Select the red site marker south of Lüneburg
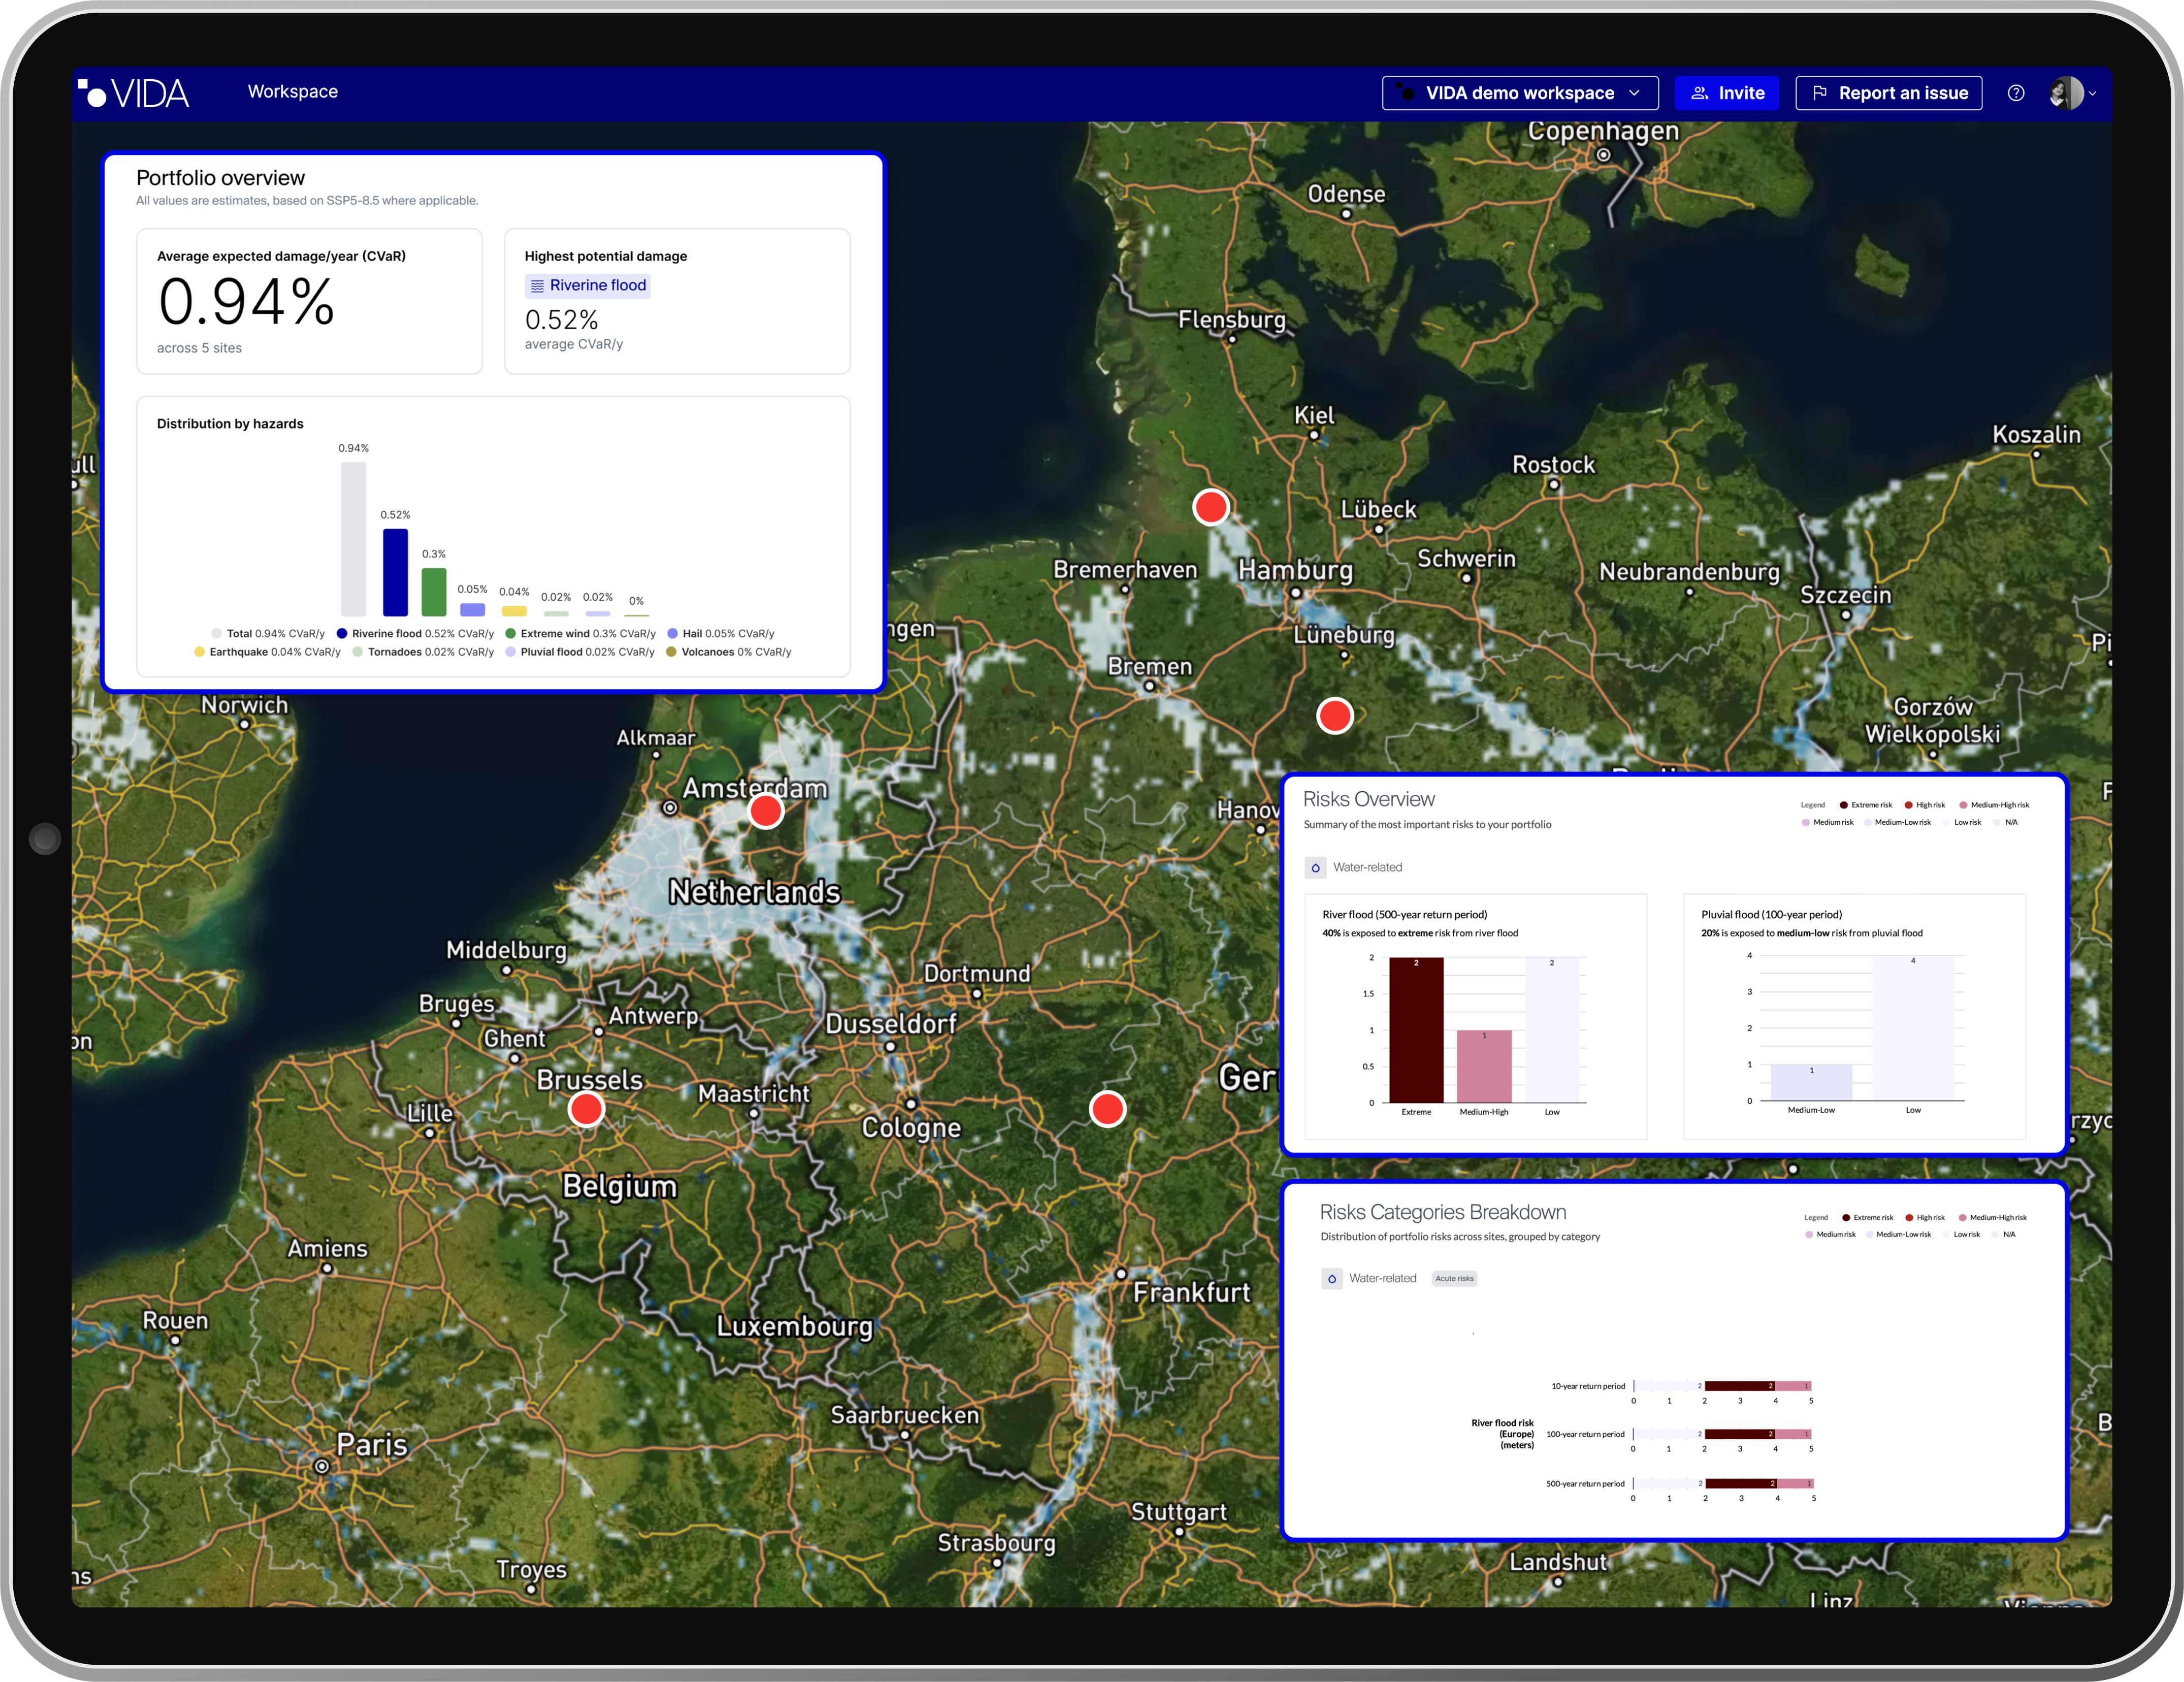2184x1682 pixels. point(1334,715)
